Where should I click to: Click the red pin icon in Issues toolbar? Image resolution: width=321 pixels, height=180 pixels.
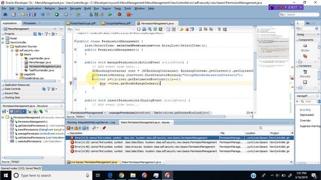[x=104, y=128]
